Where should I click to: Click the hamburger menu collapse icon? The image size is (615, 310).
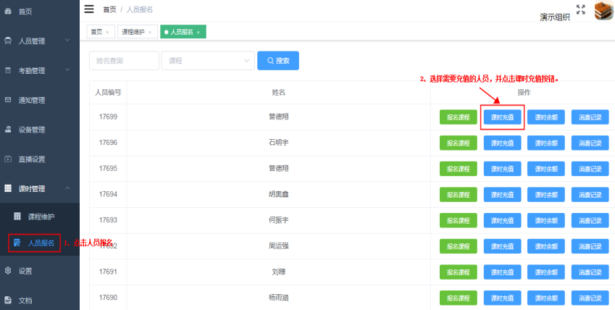click(89, 9)
